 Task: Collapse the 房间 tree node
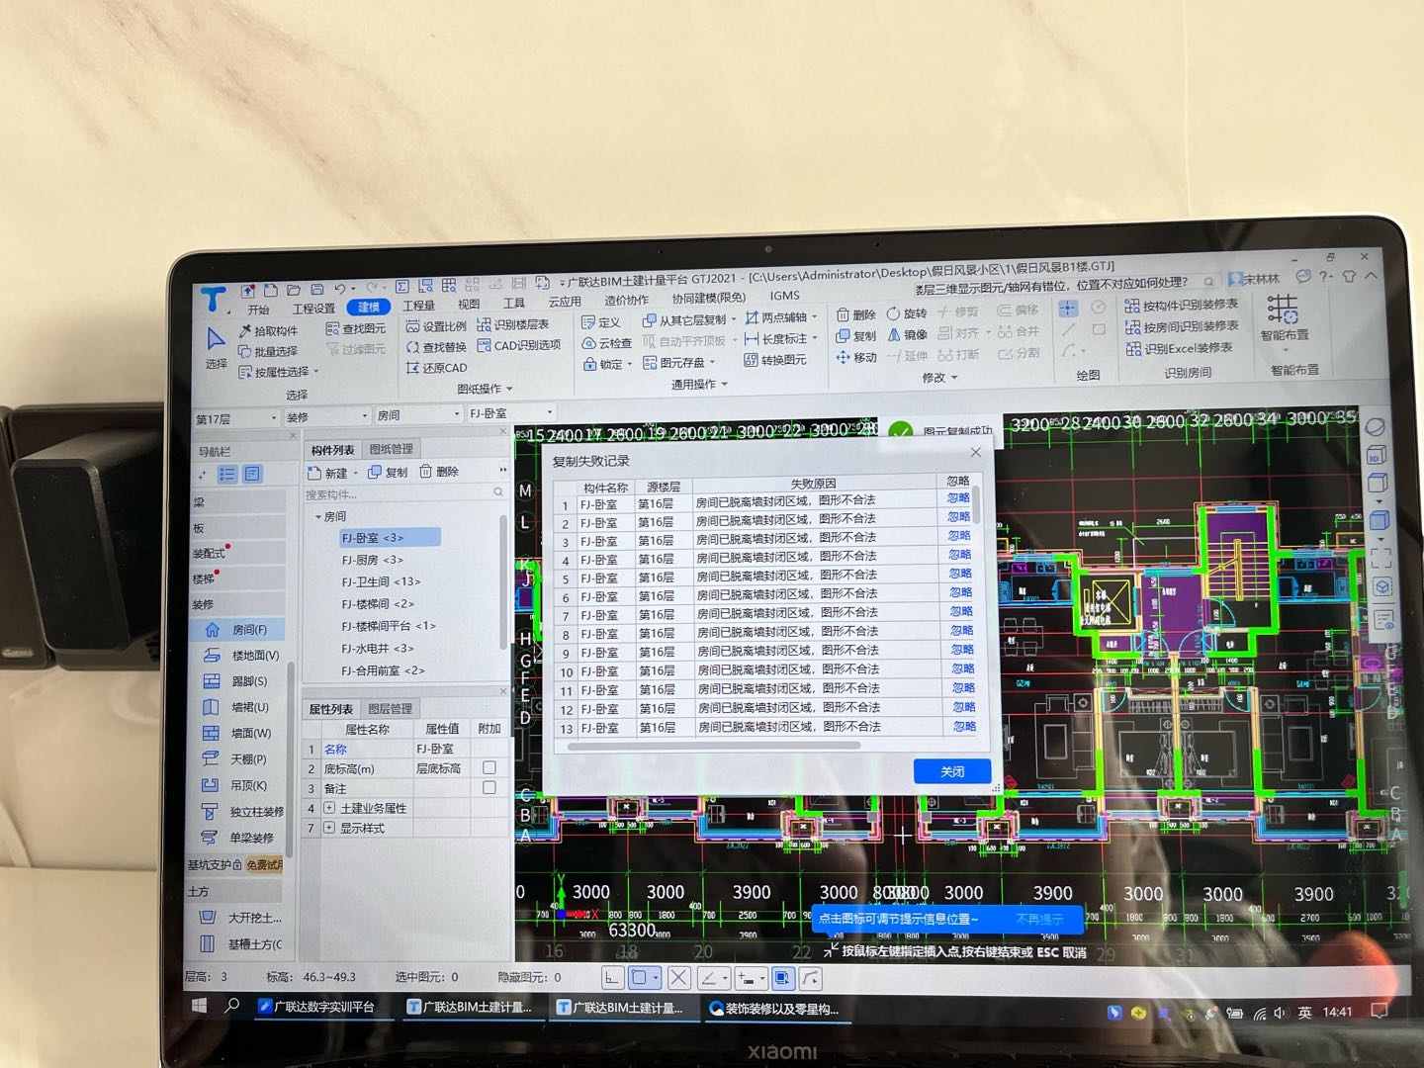(x=318, y=516)
